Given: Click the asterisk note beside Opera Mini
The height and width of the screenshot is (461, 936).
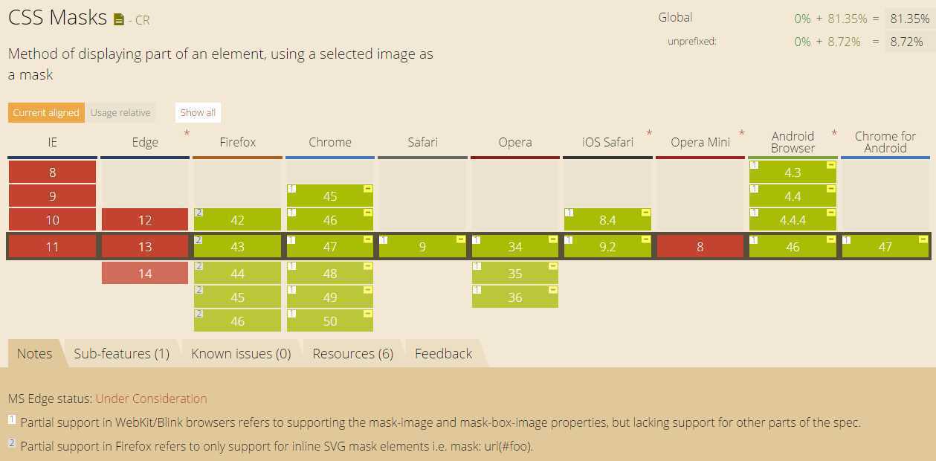Looking at the screenshot, I should 742,134.
